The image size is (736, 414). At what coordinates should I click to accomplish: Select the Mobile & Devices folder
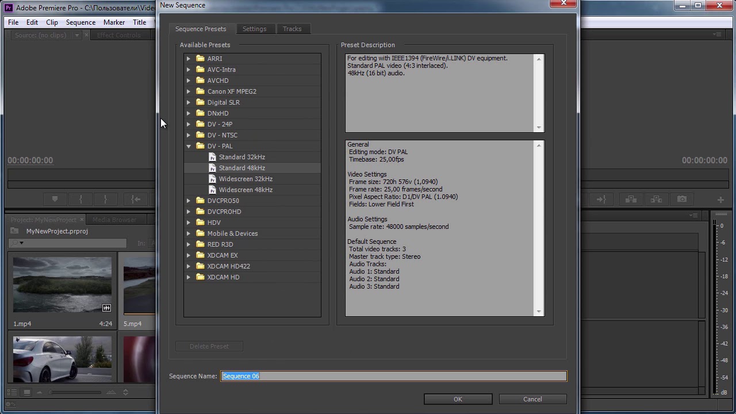232,233
